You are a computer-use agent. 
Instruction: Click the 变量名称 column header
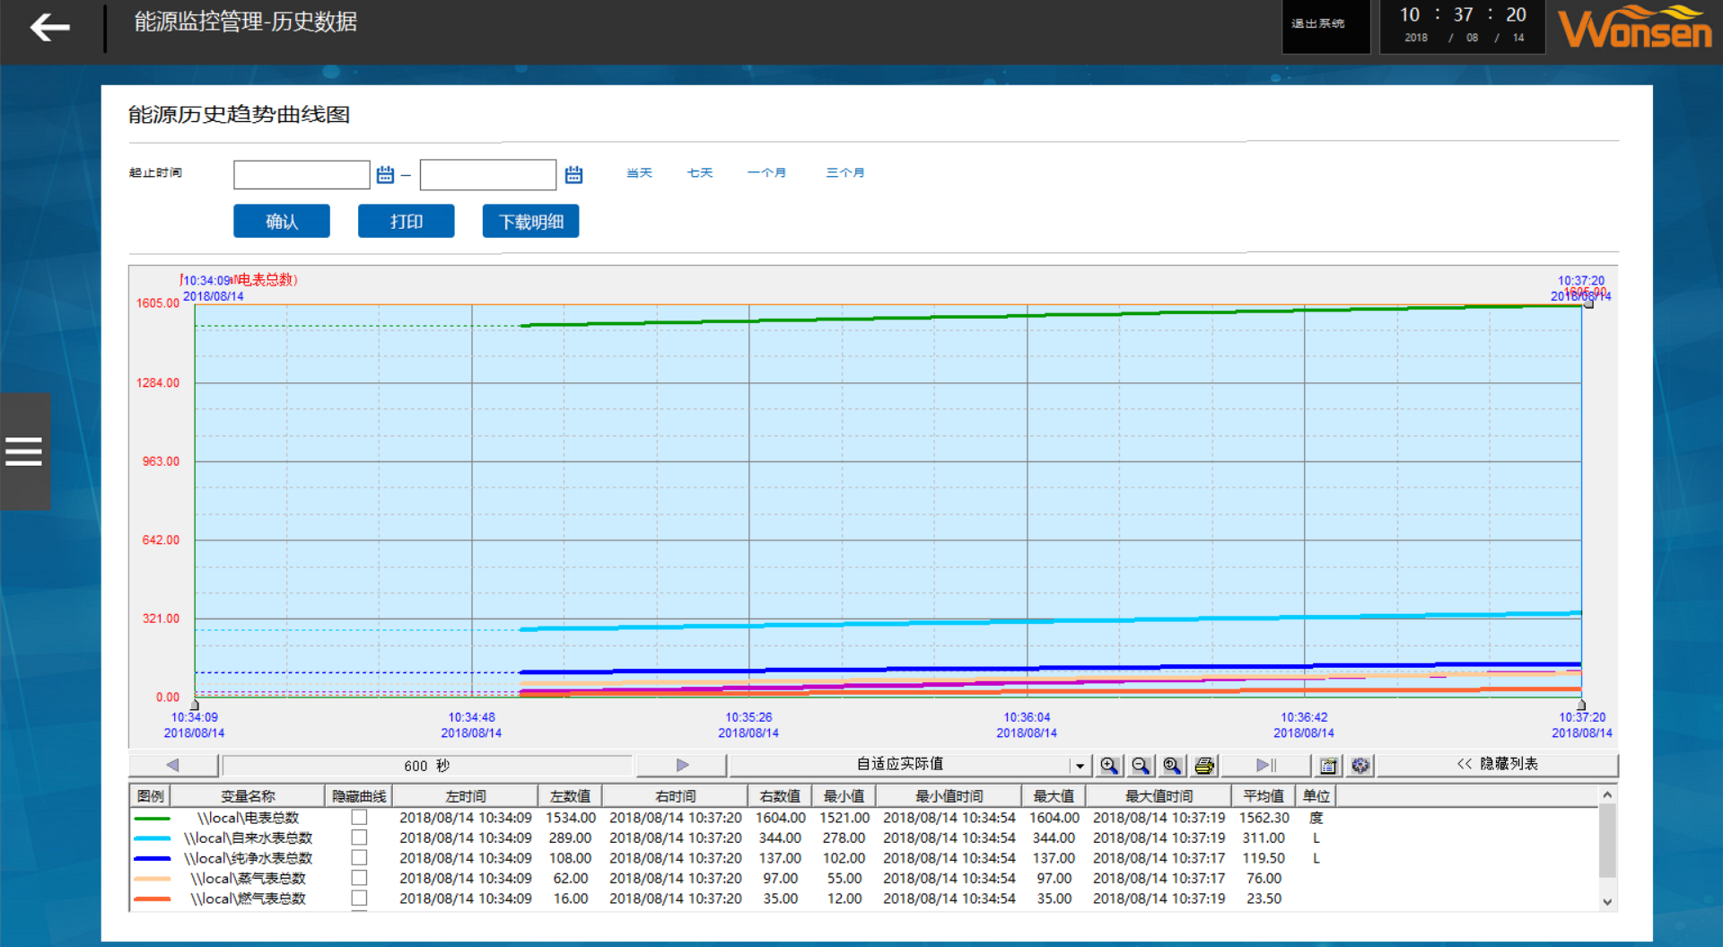pyautogui.click(x=248, y=796)
